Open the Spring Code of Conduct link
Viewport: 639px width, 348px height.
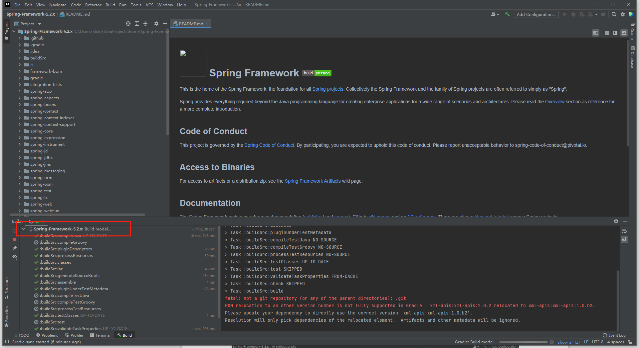tap(269, 145)
